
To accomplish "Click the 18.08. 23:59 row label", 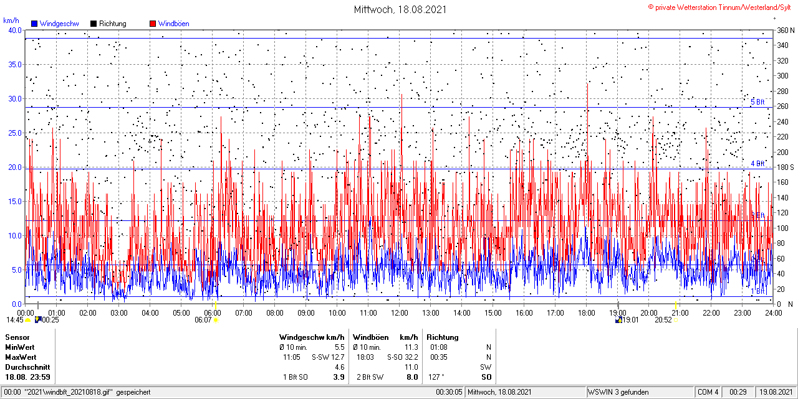I will tap(28, 377).
